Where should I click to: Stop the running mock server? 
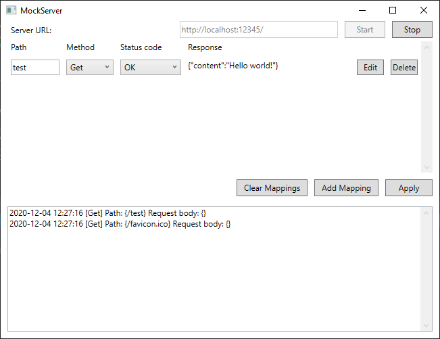coord(412,30)
